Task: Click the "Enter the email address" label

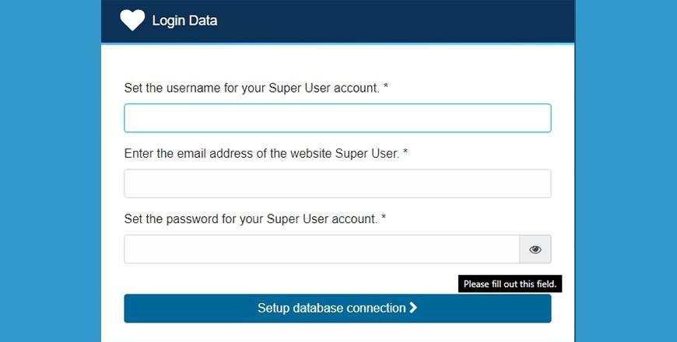Action: pos(261,154)
